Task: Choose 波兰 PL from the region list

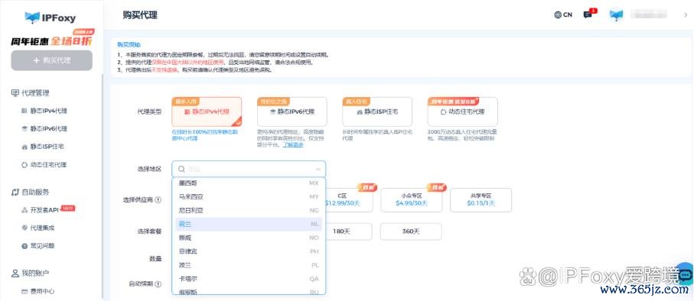Action: click(249, 265)
